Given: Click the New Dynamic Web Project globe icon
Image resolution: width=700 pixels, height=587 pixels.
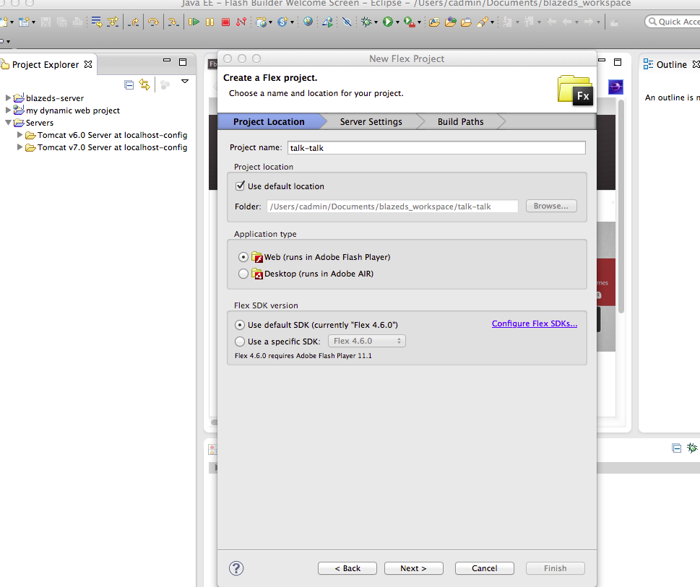Looking at the screenshot, I should (x=262, y=22).
